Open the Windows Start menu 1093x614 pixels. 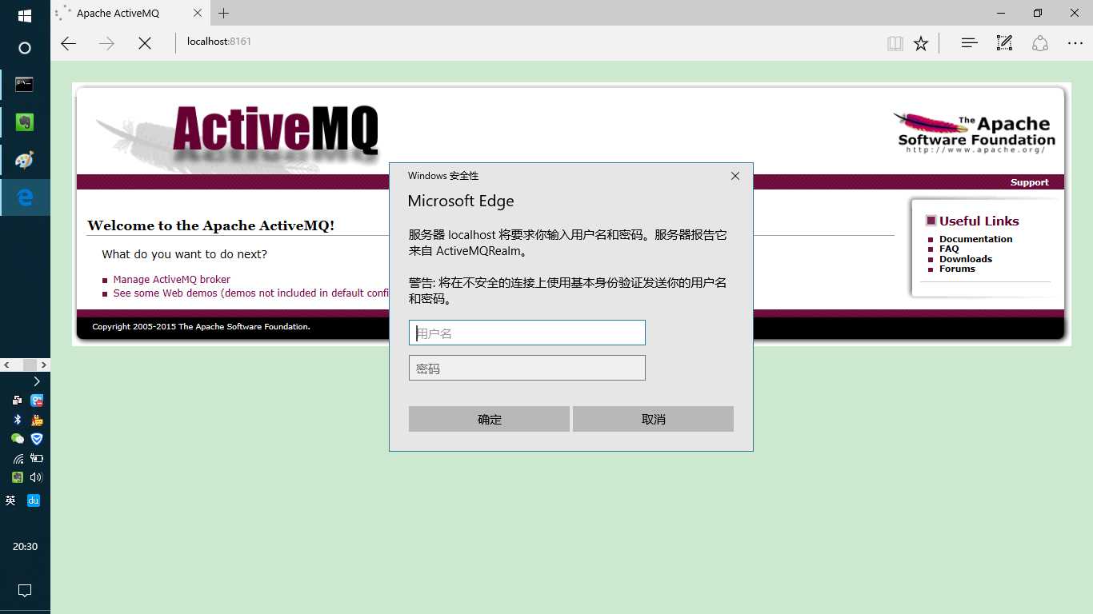coord(25,15)
